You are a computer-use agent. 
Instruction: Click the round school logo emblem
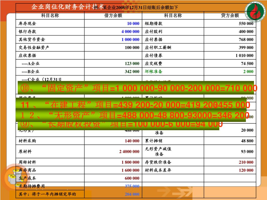tap(255, 11)
